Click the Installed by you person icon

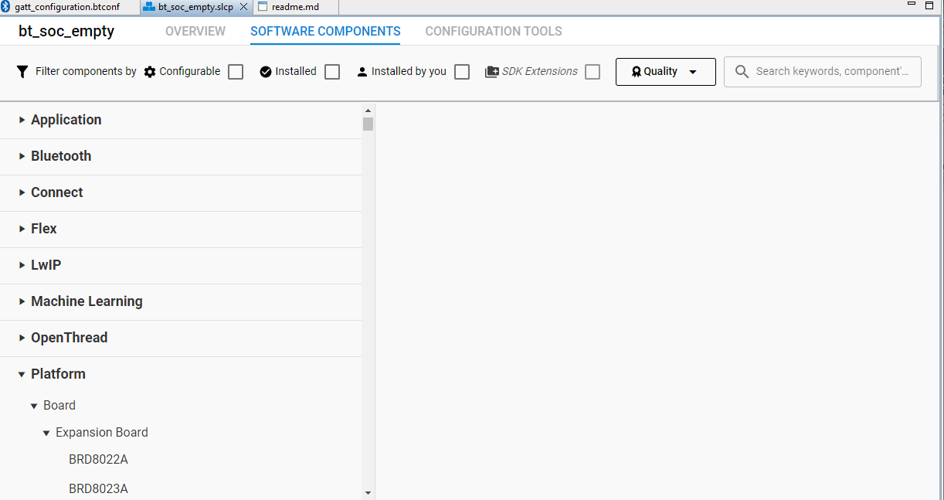pyautogui.click(x=362, y=71)
